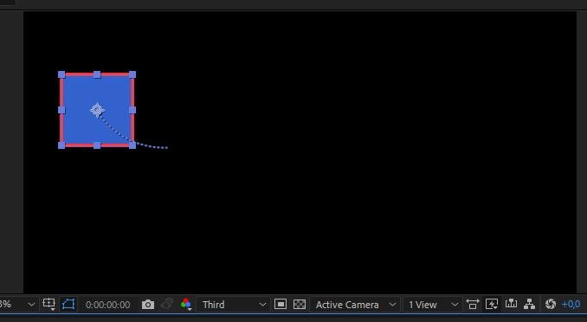Screen dimensions: 587x322
Task: Click the bottom-right handle of the square
Action: click(132, 145)
